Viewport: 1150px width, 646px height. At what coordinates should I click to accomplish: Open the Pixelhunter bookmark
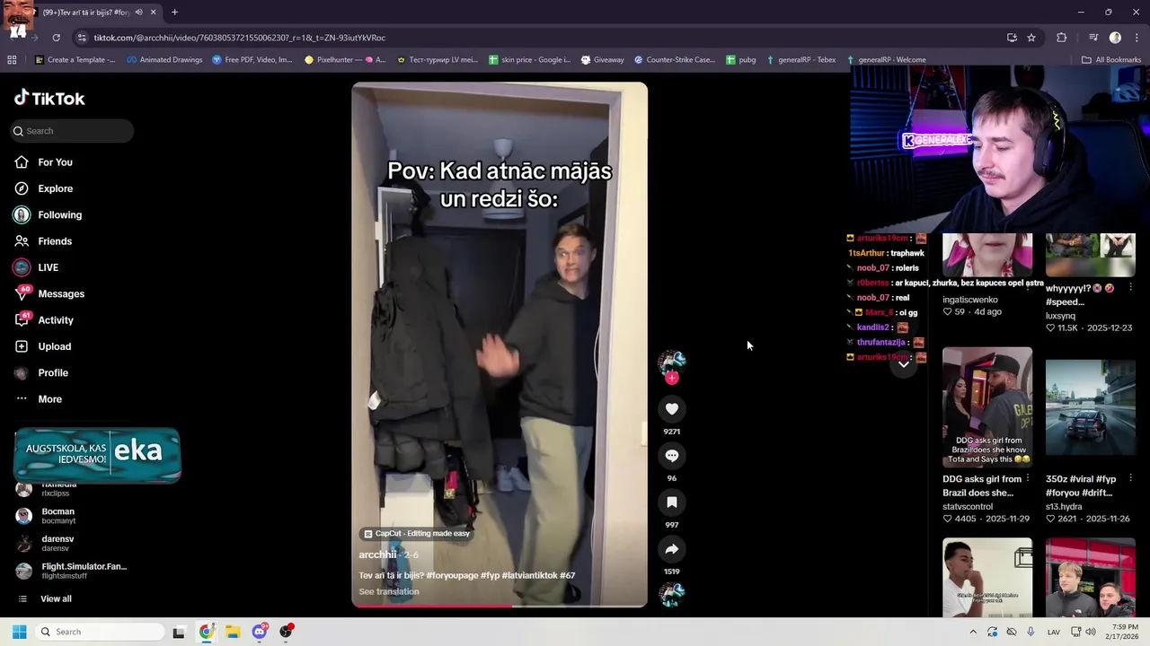(x=345, y=60)
